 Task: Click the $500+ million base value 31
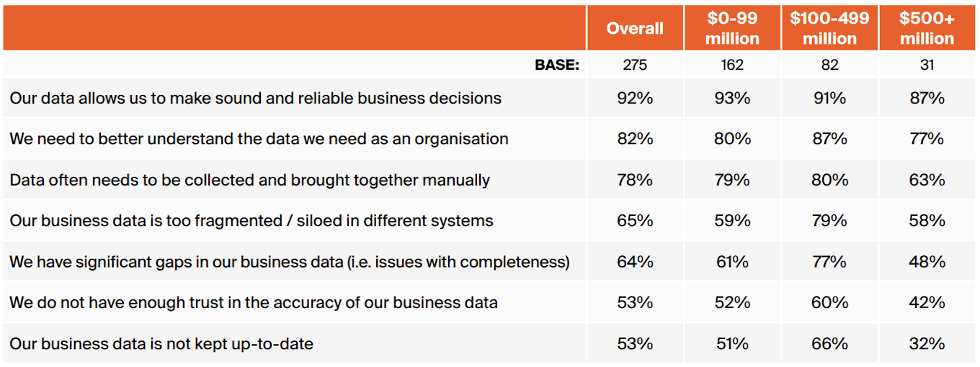pos(927,65)
